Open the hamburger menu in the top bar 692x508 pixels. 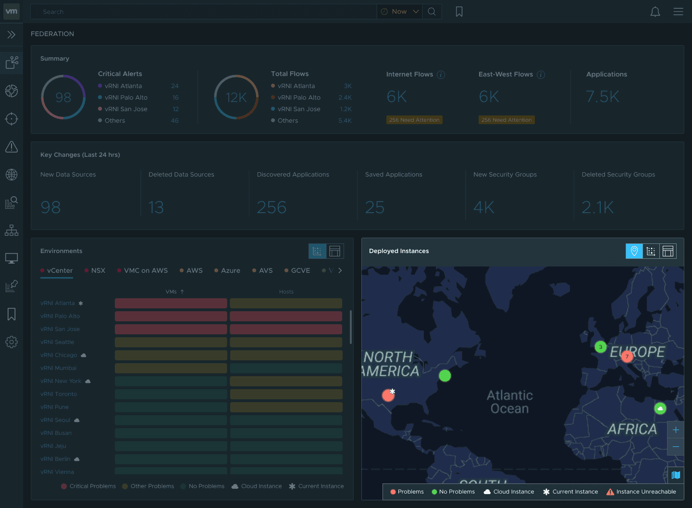click(x=678, y=12)
